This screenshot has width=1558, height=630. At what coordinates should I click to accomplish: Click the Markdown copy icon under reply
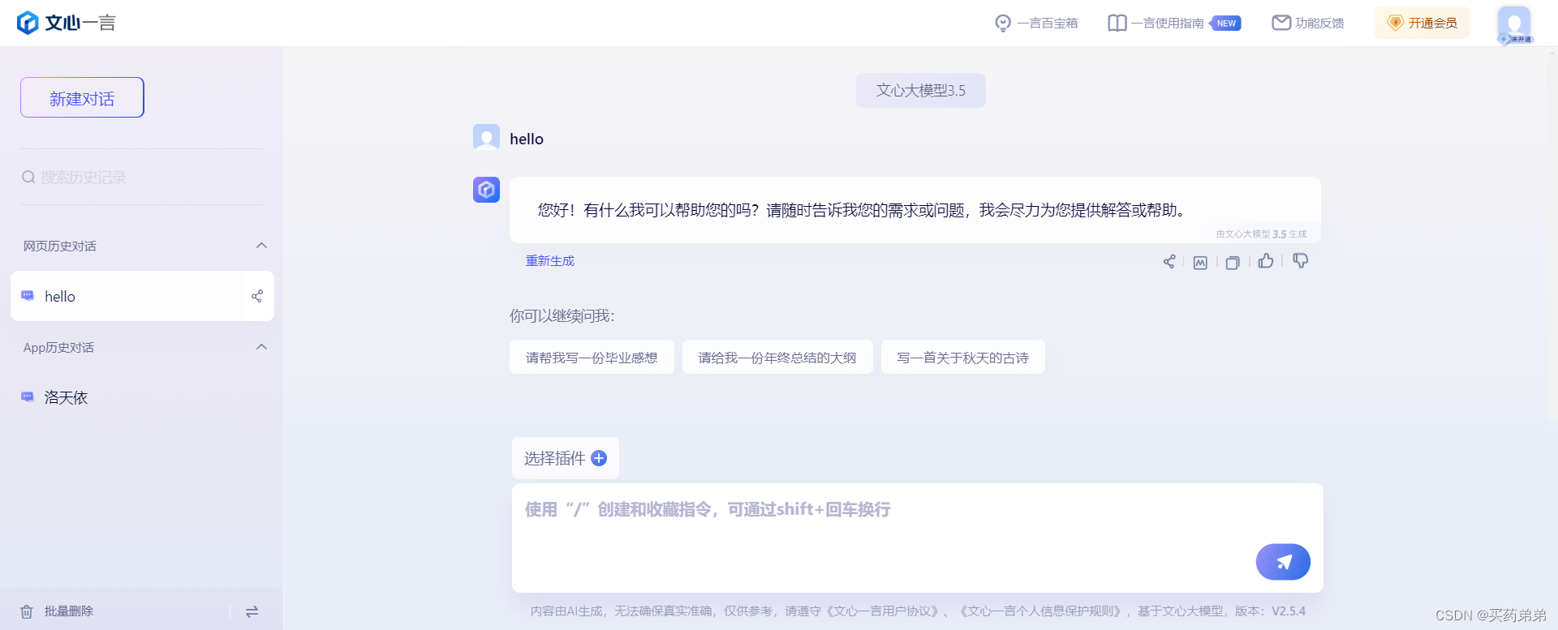tap(1200, 262)
